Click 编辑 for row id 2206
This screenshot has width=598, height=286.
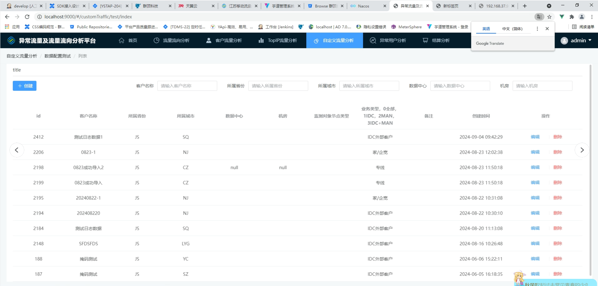point(535,152)
